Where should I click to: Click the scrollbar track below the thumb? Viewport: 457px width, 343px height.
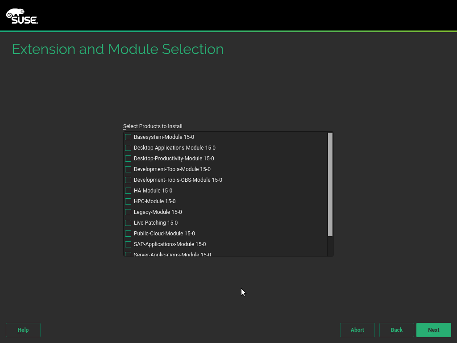[x=330, y=247]
